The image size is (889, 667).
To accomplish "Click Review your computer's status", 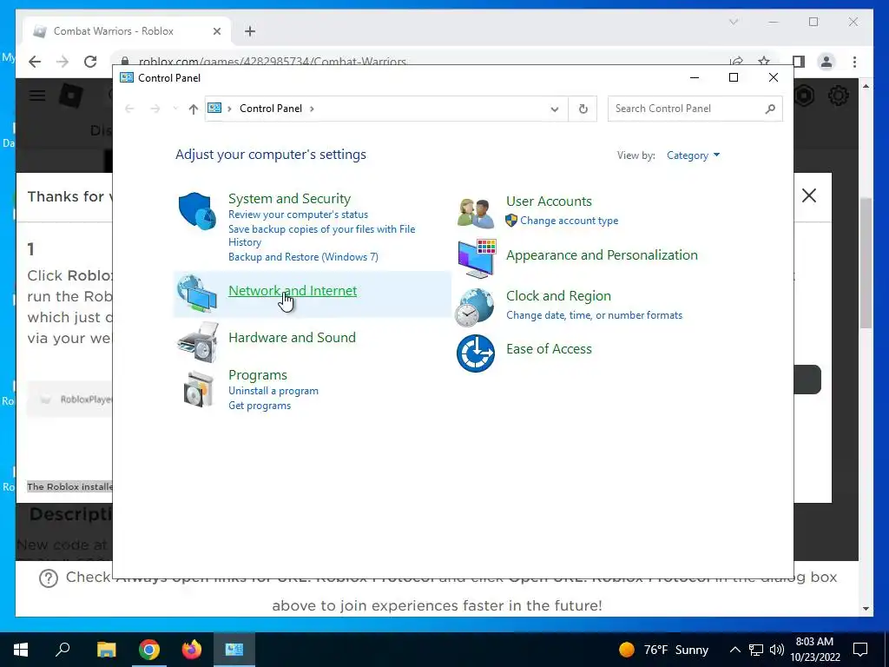I will tap(299, 215).
